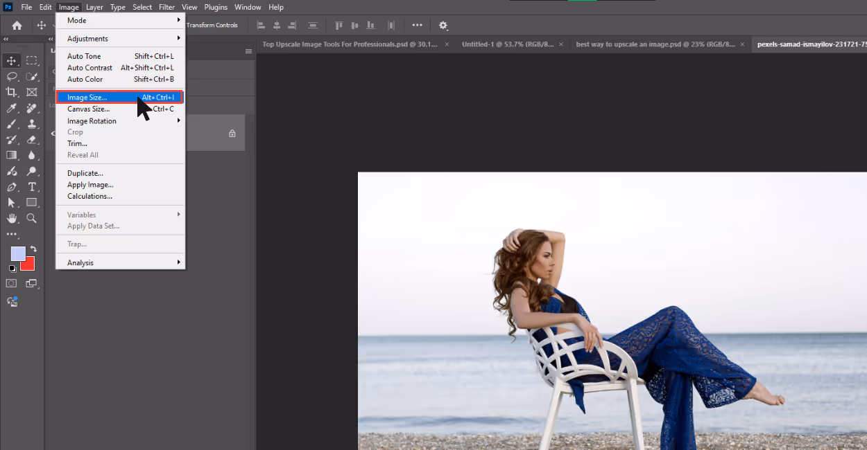Expand the Image Rotation submenu

tap(120, 121)
